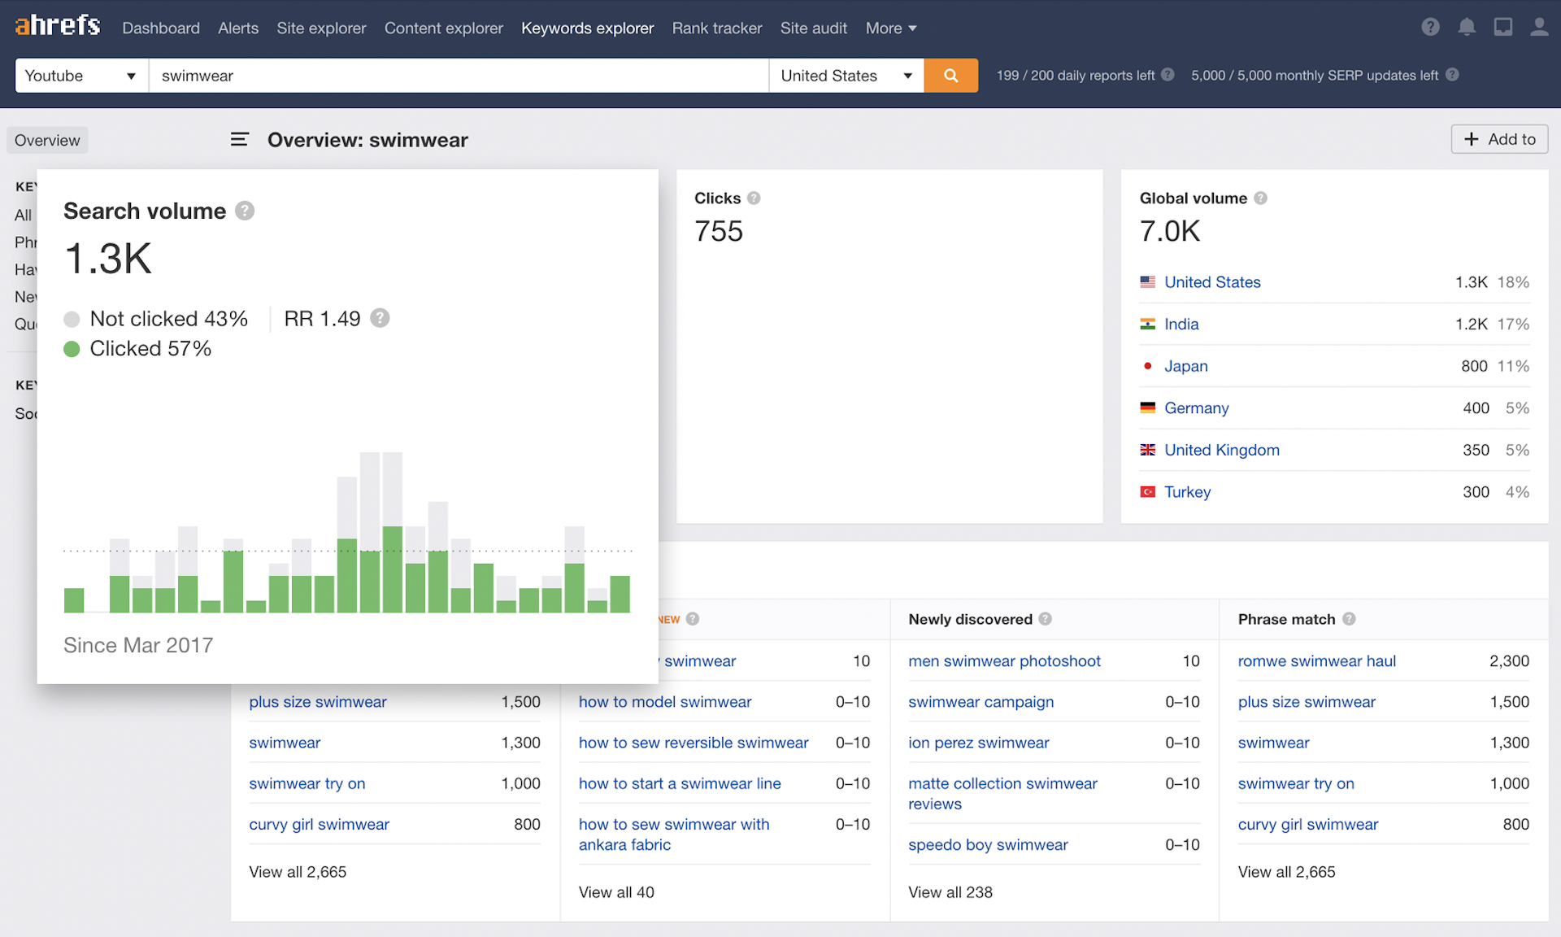1561x937 pixels.
Task: Click help icon next to Clicks
Action: 754,198
